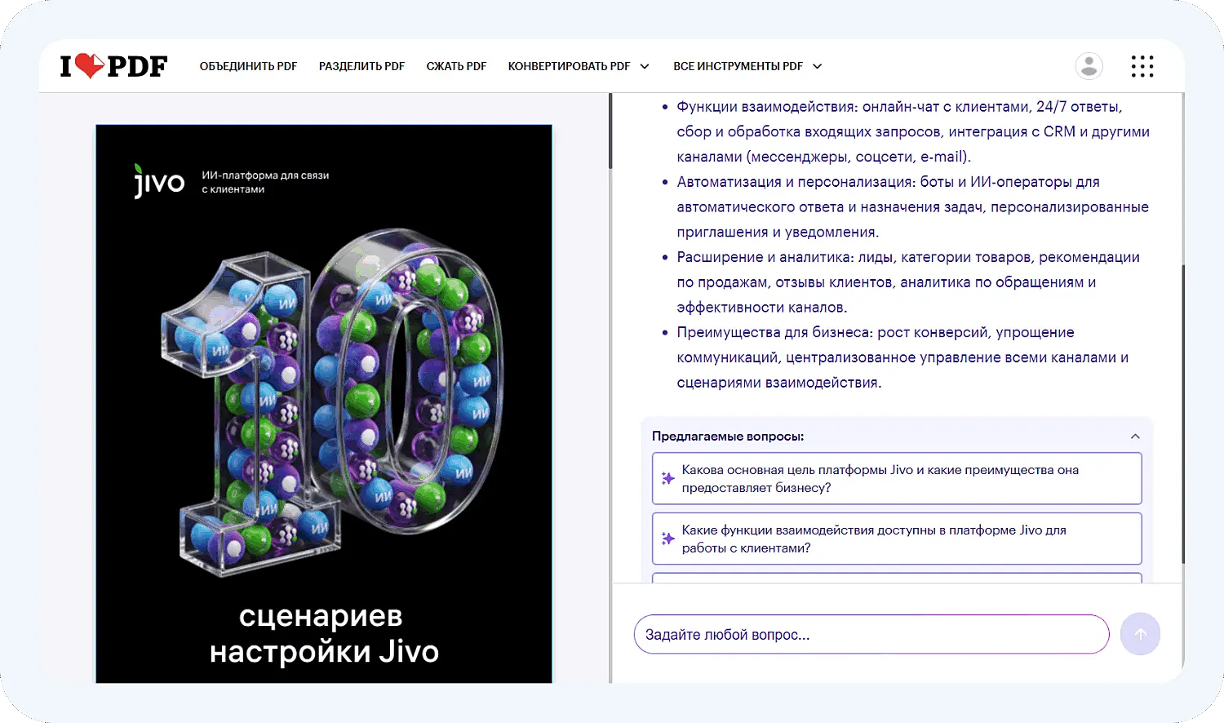Image resolution: width=1224 pixels, height=723 pixels.
Task: Click the 'Предлагаемые вопросы:' heading
Action: [x=728, y=437]
